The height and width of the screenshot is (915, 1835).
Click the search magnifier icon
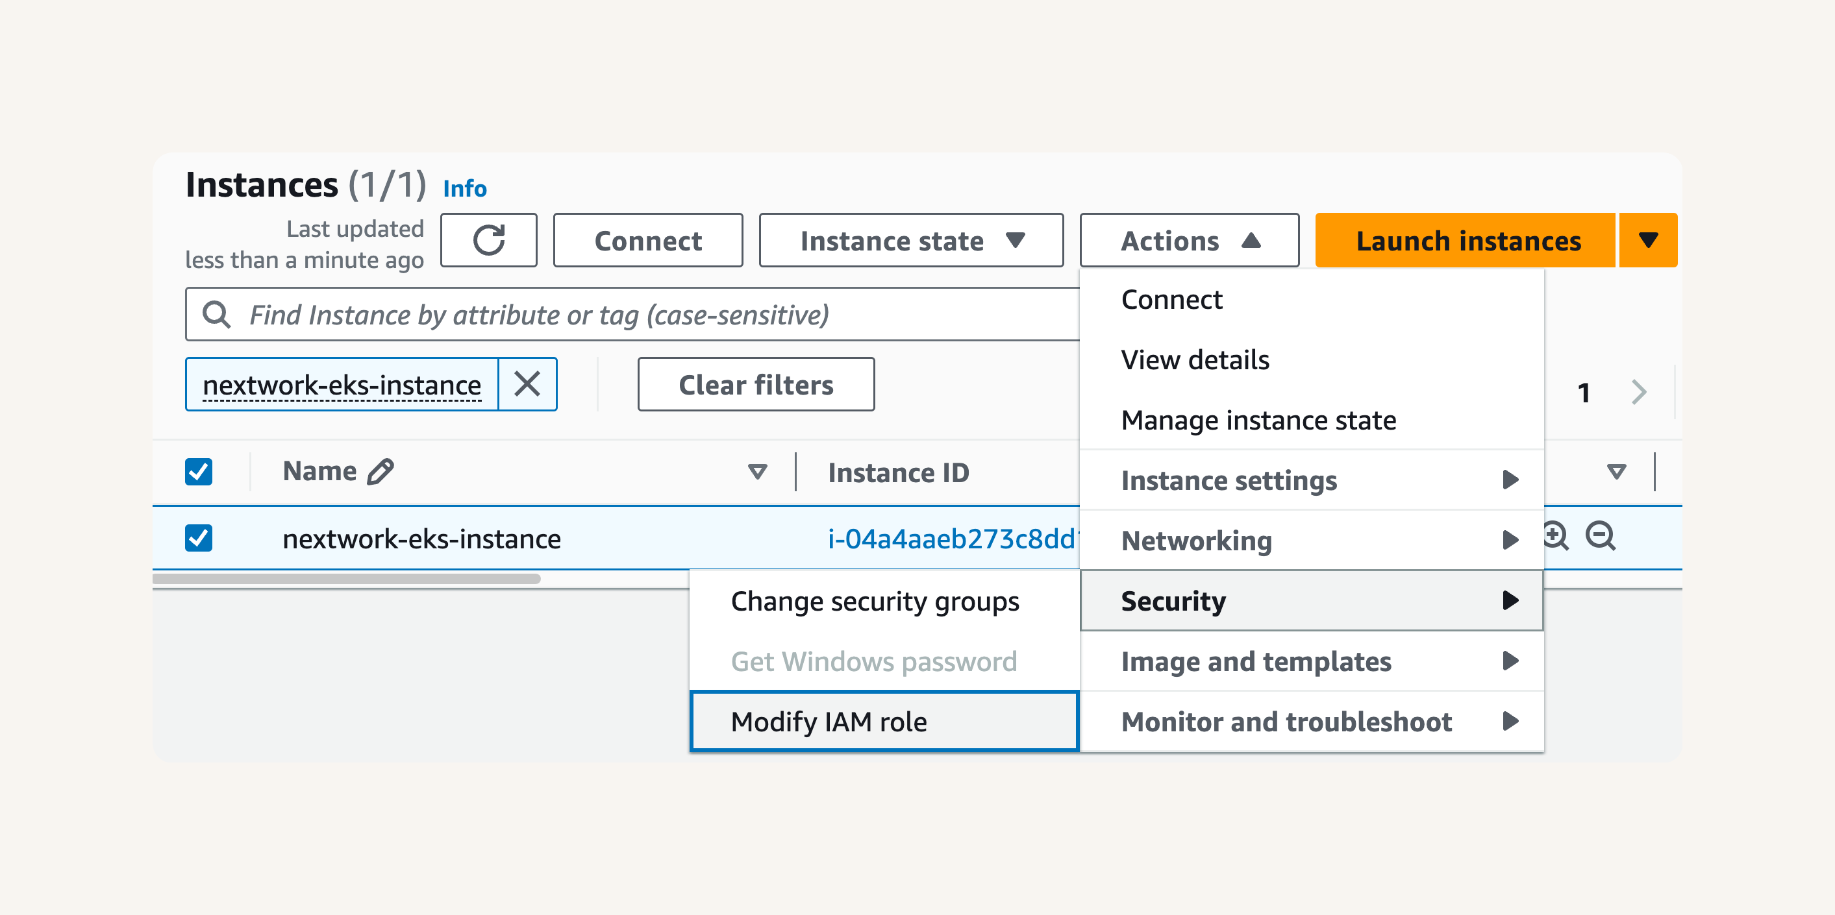pos(217,315)
